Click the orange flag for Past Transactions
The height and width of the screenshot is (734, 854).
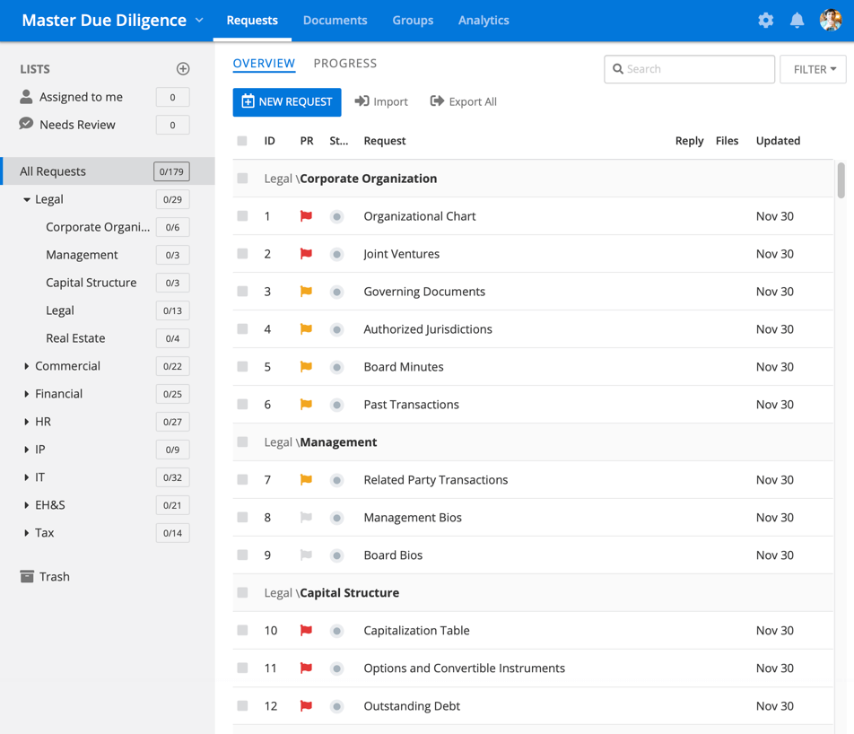pyautogui.click(x=306, y=405)
